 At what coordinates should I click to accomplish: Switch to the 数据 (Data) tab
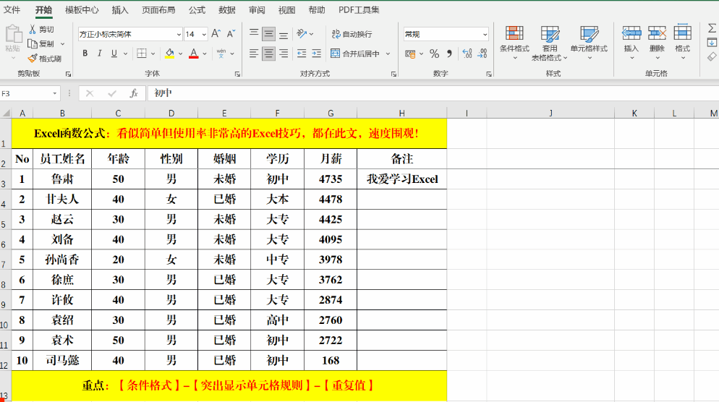[x=227, y=9]
